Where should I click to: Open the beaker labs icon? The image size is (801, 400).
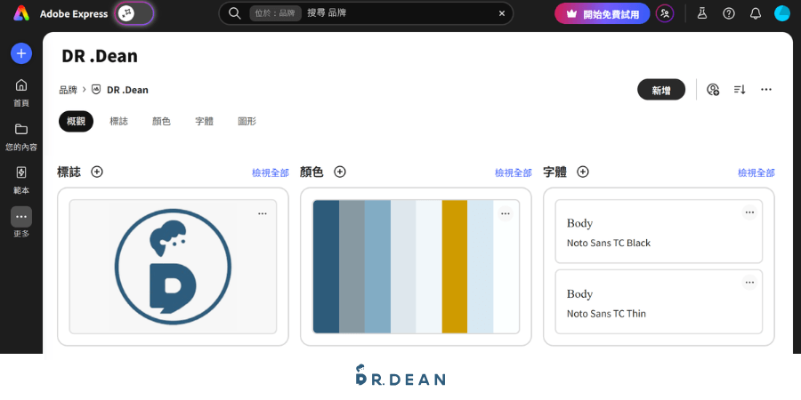[702, 13]
